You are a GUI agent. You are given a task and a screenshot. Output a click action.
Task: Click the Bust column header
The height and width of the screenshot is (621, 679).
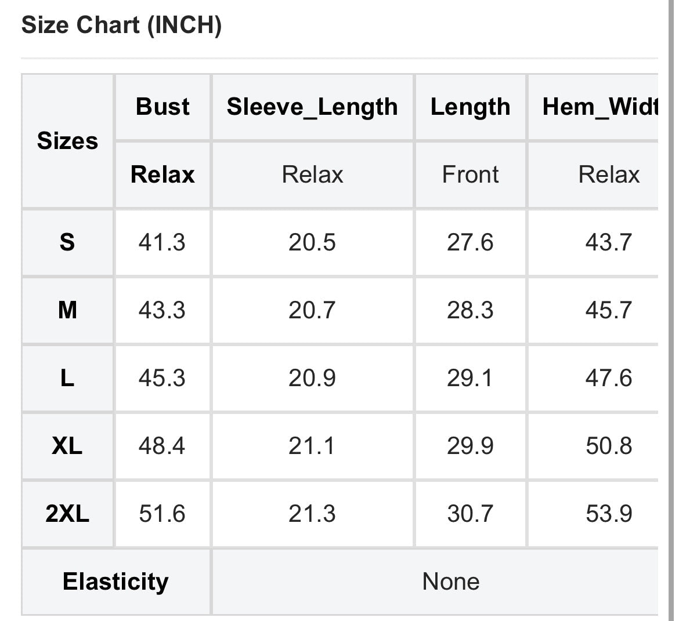(x=162, y=107)
